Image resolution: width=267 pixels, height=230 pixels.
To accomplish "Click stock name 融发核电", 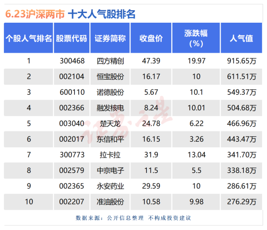I will tap(110, 108).
